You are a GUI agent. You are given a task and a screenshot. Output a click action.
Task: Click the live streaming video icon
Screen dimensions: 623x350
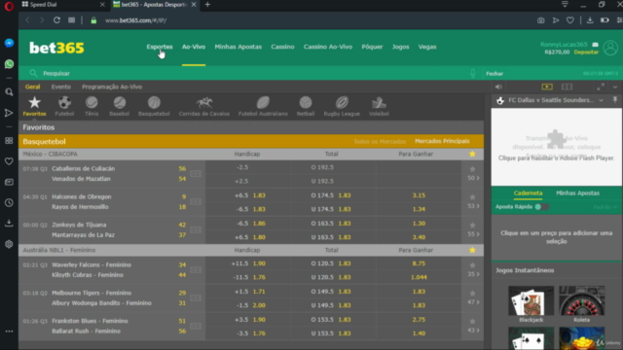[547, 87]
